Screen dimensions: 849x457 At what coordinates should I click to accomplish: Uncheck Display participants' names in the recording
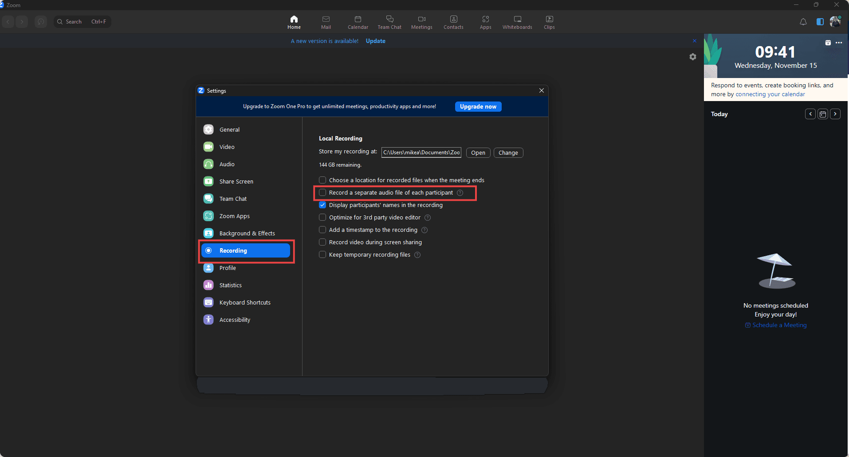(322, 205)
